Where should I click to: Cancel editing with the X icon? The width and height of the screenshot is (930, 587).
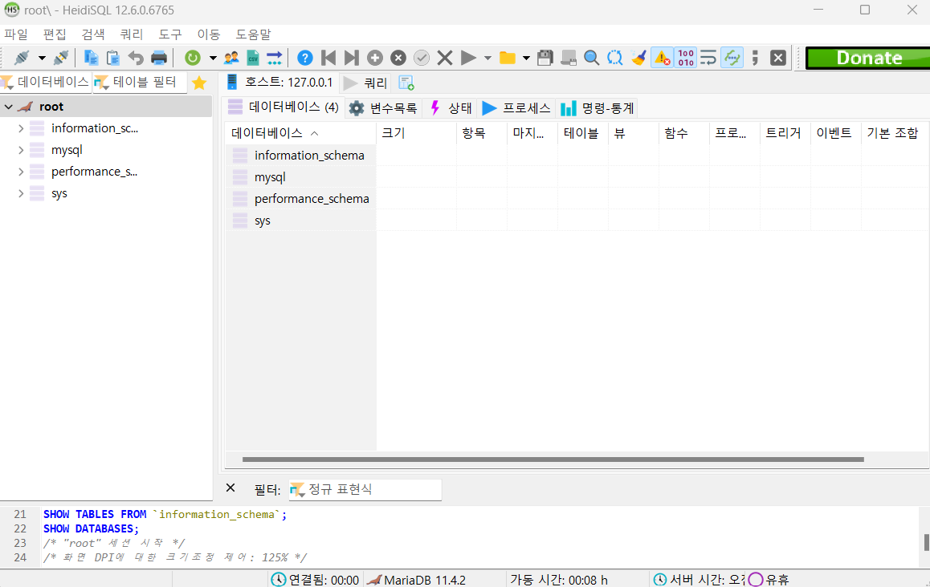click(445, 58)
